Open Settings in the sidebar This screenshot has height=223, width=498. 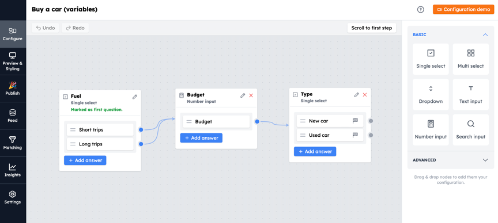(x=13, y=197)
